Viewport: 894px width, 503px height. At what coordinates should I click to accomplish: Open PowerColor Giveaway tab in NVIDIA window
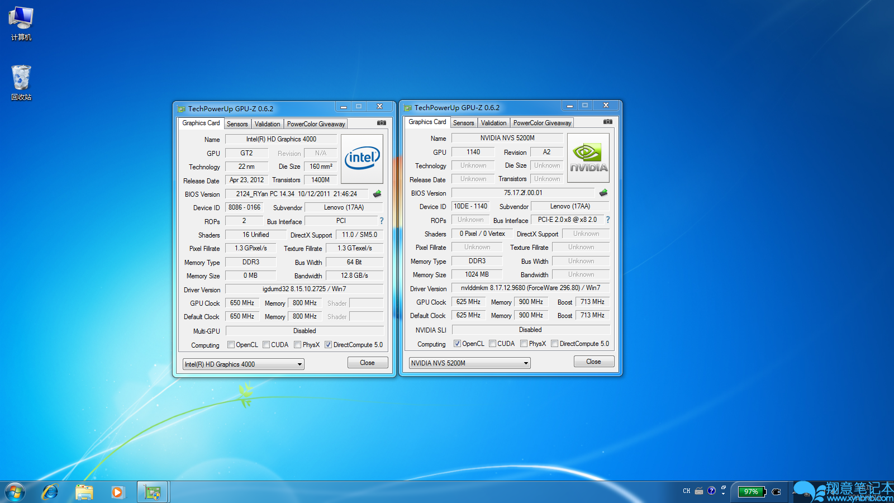[543, 123]
